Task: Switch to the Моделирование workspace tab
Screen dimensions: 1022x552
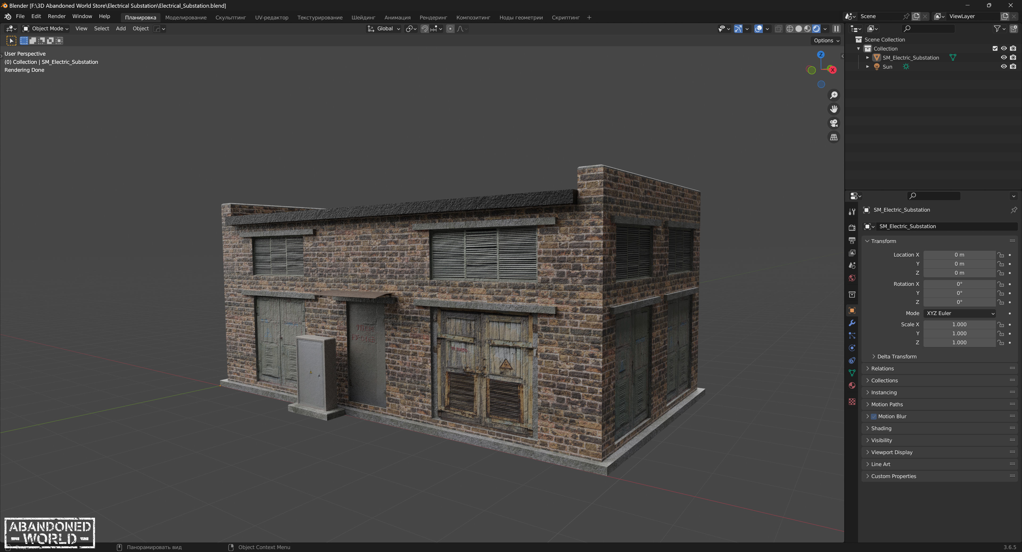Action: 186,18
